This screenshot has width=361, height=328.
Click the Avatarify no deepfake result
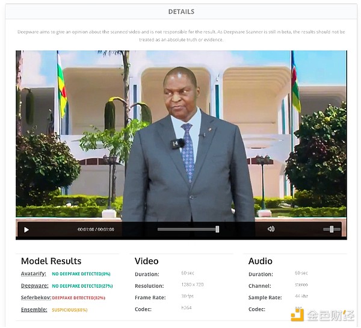click(x=81, y=274)
